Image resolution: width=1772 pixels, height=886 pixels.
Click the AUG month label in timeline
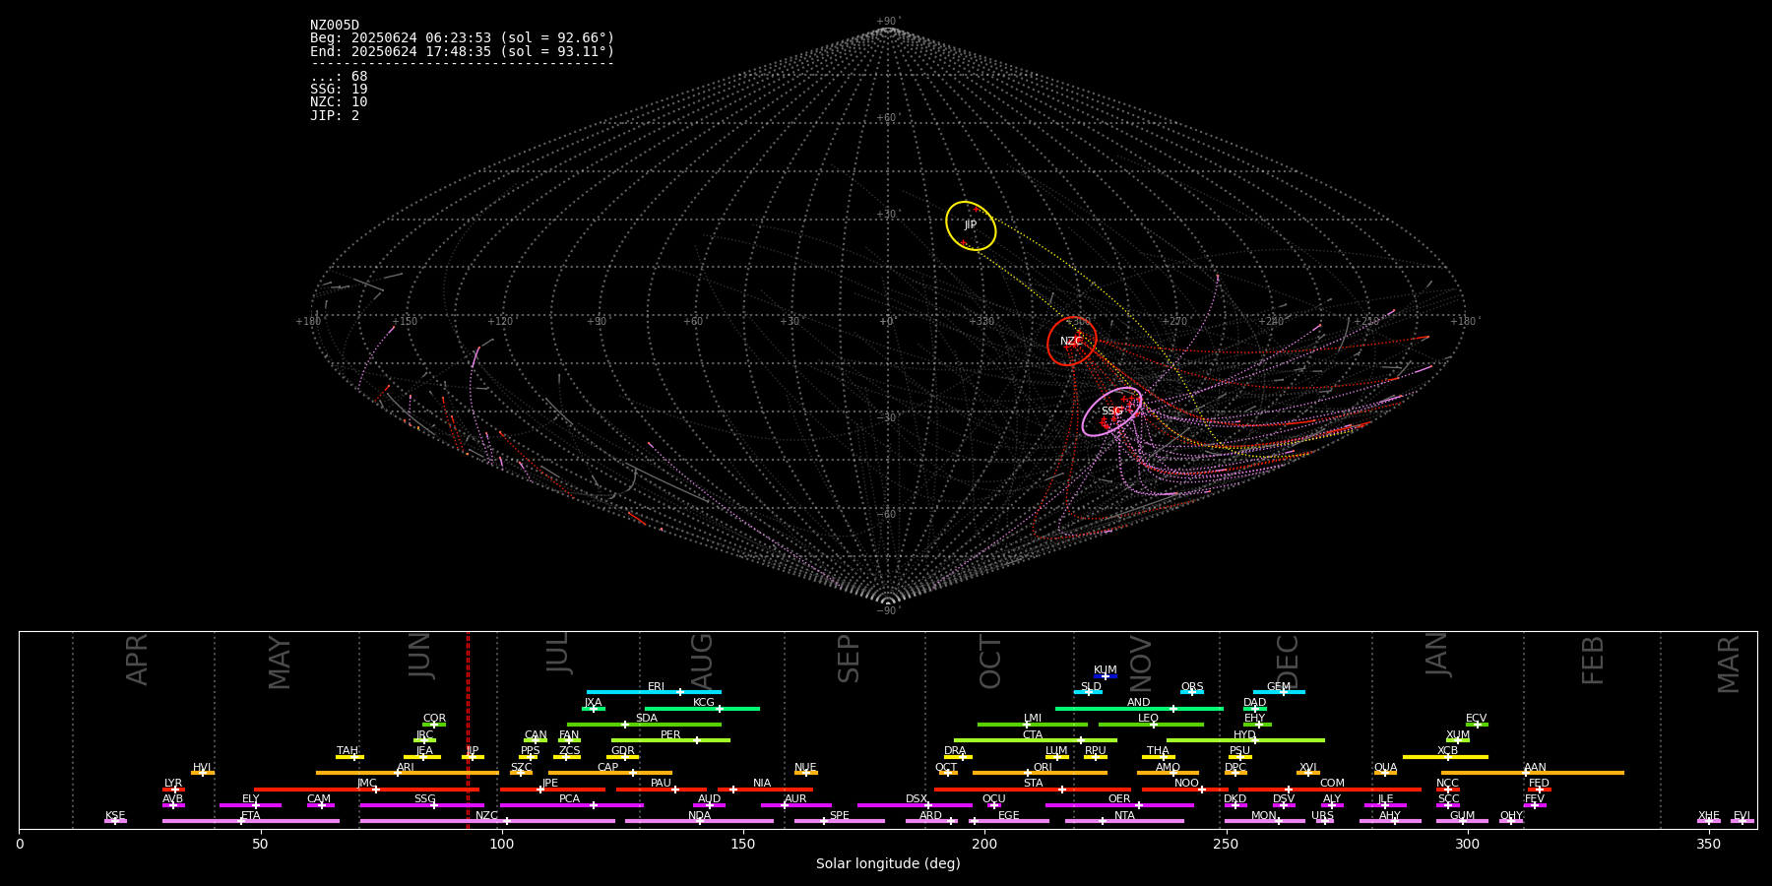[x=701, y=661]
